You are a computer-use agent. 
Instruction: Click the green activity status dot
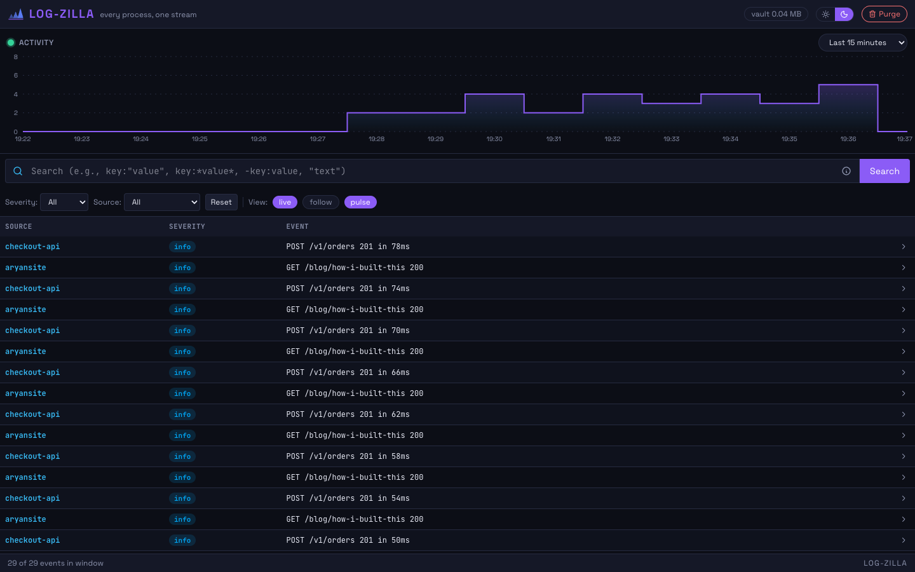point(11,43)
